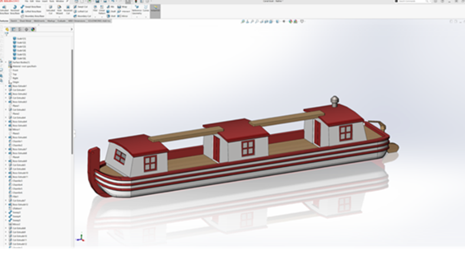465x254 pixels.
Task: Open the ConfigurationManager tab icon
Action: coord(19,29)
